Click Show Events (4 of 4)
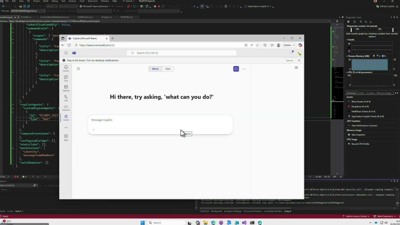 (x=361, y=102)
